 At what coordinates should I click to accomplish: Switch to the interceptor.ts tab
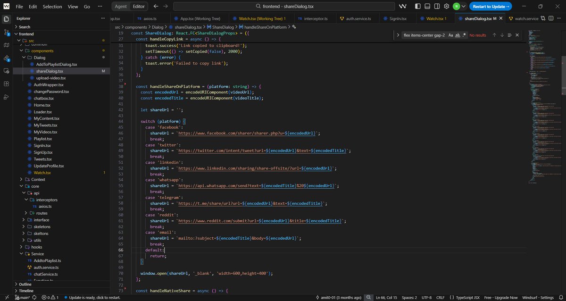point(314,18)
